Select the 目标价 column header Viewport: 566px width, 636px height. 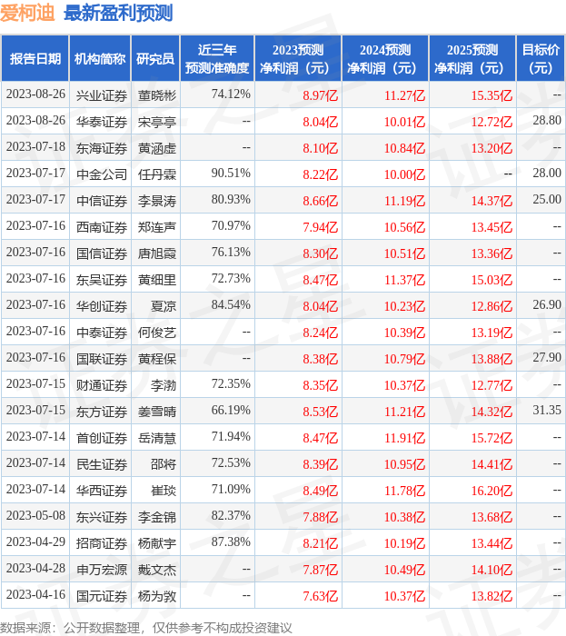click(x=541, y=59)
